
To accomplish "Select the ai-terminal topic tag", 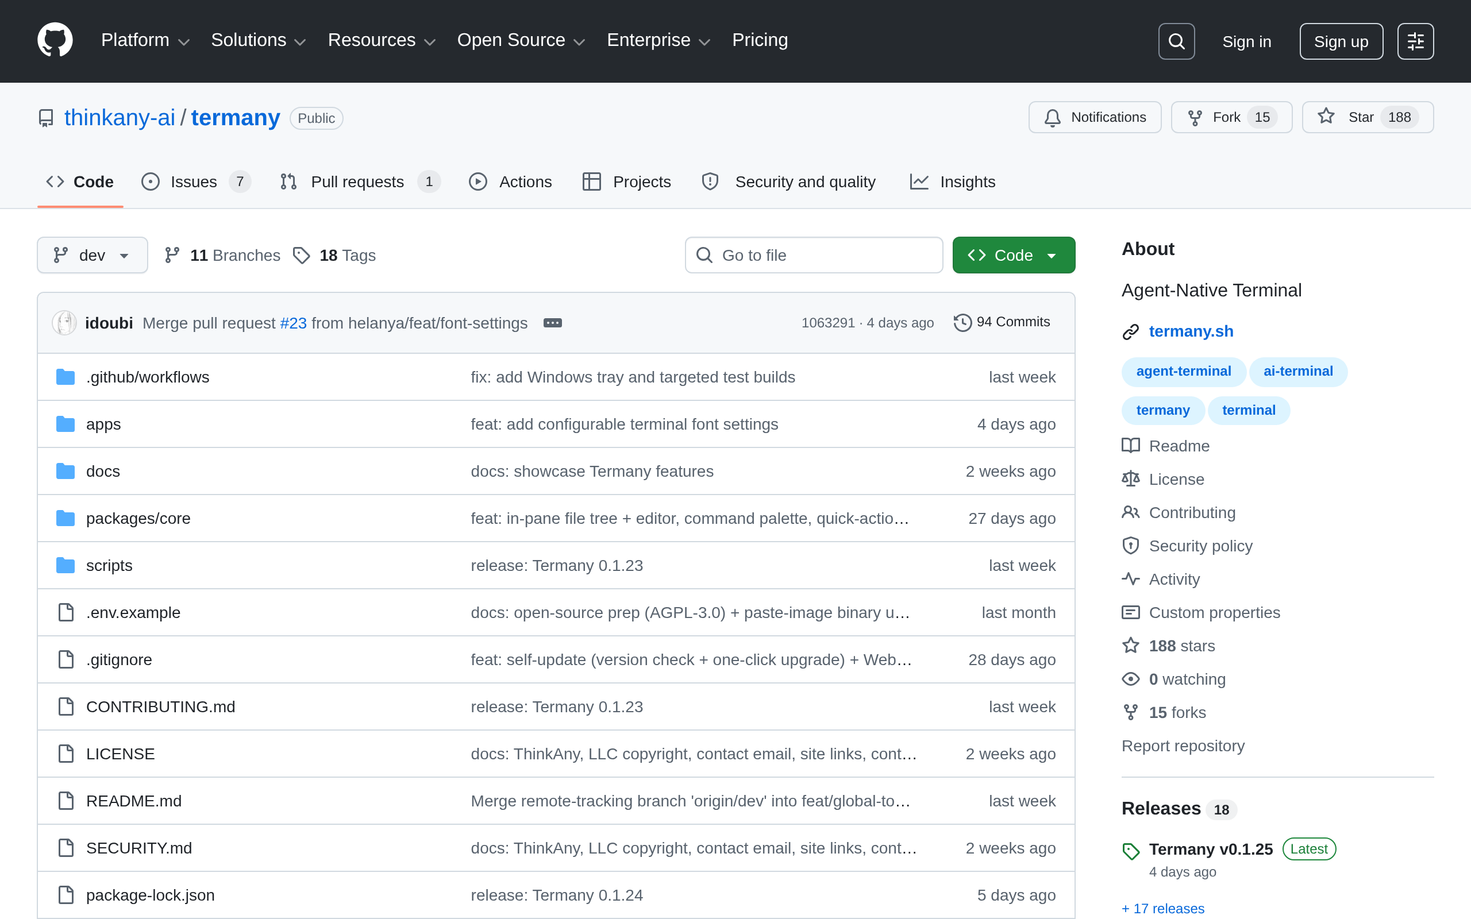I will 1298,372.
